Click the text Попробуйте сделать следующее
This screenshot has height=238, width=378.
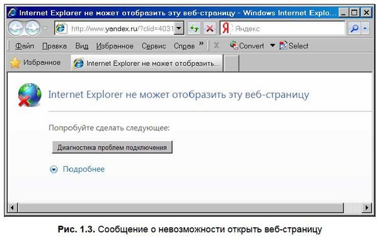coord(109,128)
